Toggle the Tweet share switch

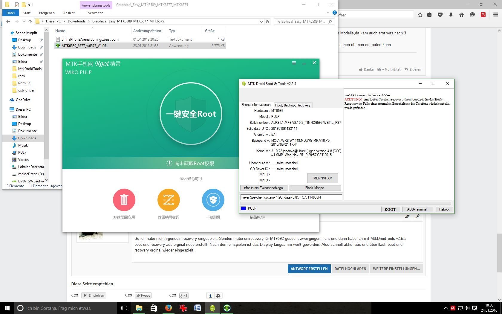pos(128,295)
